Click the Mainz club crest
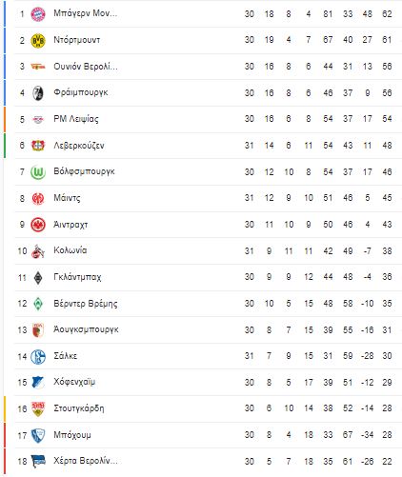402x477 pixels. pos(38,199)
